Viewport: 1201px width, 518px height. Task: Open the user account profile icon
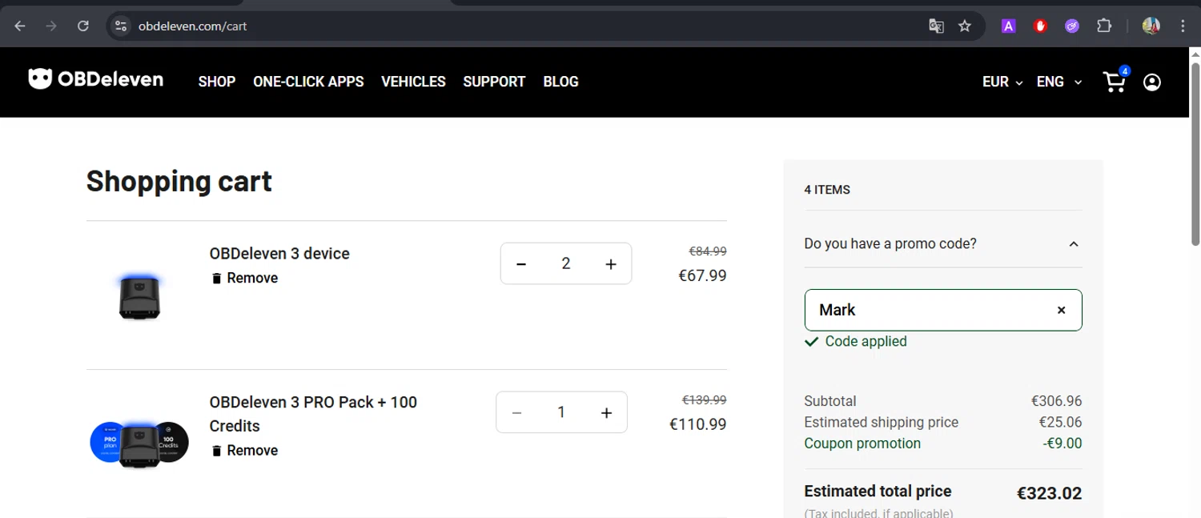tap(1152, 82)
